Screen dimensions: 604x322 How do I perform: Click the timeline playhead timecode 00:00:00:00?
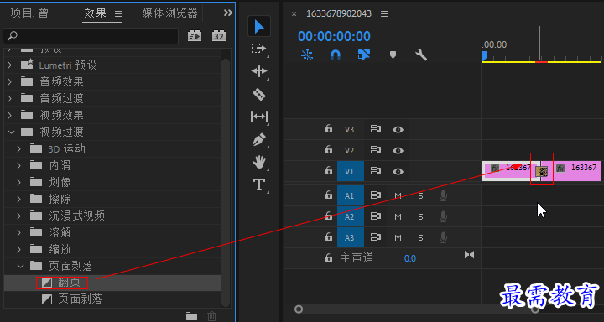point(334,36)
